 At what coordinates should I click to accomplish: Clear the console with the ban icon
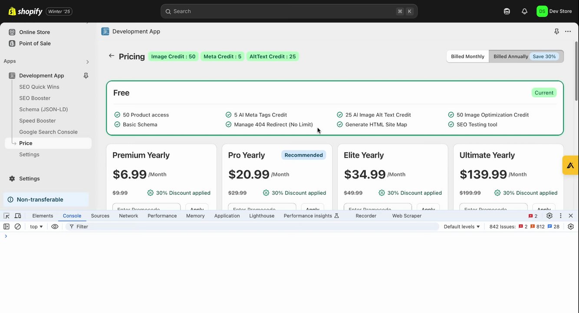[x=18, y=226]
